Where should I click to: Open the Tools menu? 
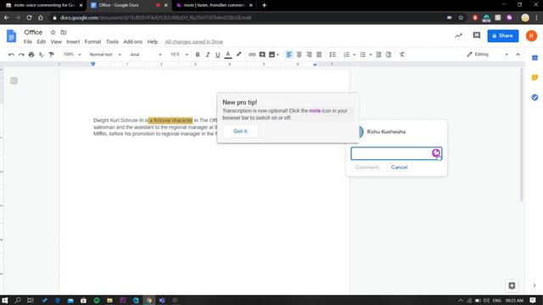point(112,42)
